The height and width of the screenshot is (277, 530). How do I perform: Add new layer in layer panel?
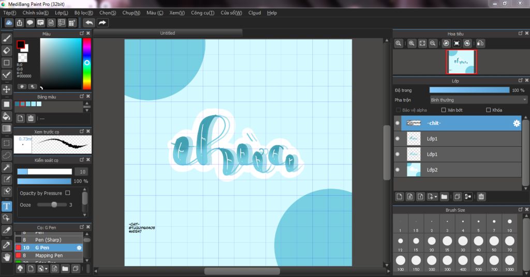(399, 196)
